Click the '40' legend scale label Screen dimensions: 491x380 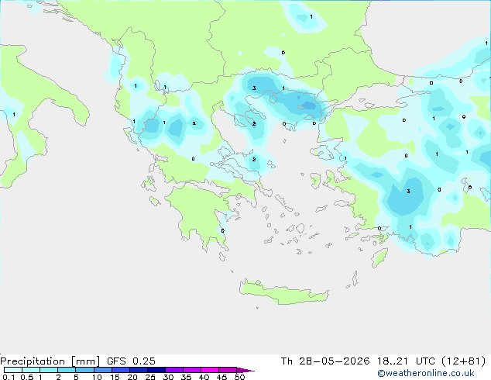[204, 377]
